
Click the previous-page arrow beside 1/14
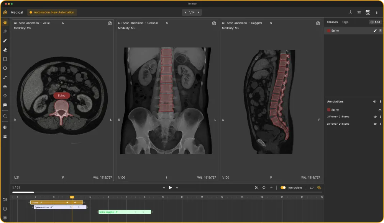(x=185, y=12)
